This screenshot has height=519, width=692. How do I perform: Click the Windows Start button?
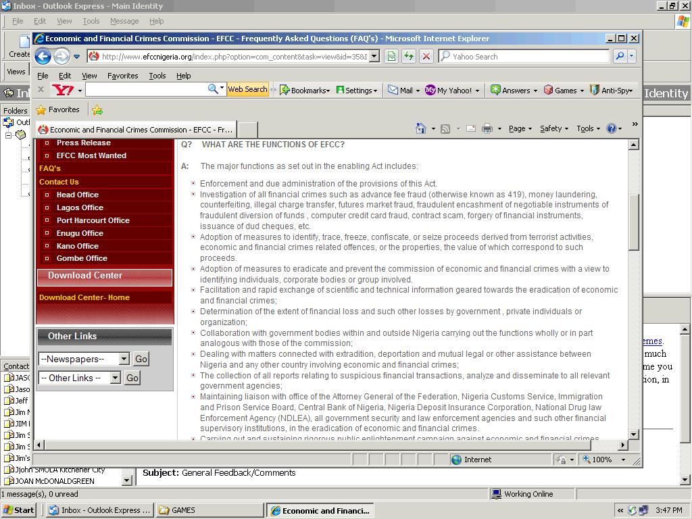coord(18,510)
